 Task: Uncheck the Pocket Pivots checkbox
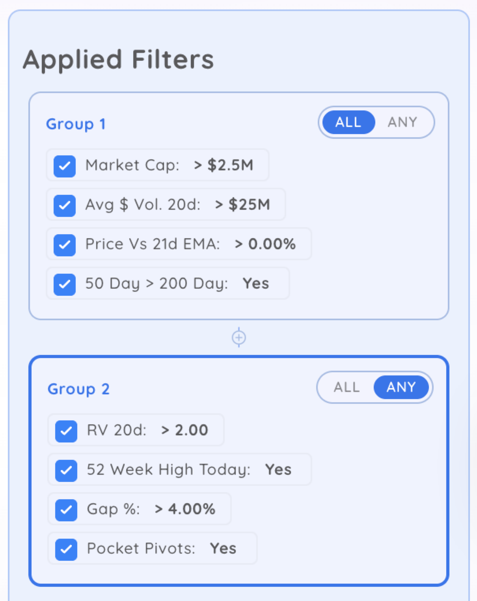66,549
